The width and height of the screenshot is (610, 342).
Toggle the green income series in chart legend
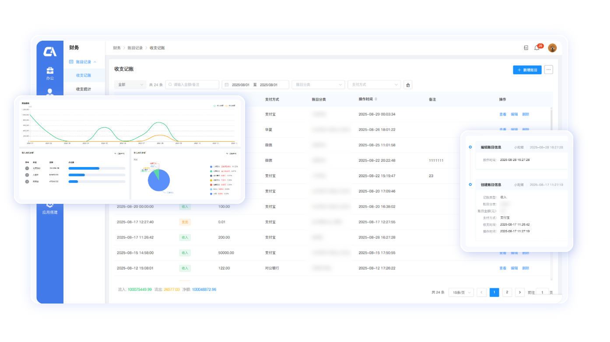(217, 105)
